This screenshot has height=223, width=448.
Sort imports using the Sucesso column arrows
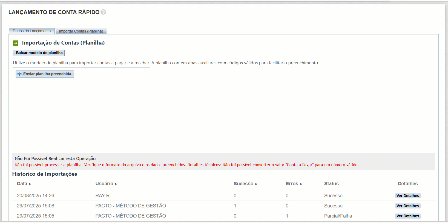point(256,184)
